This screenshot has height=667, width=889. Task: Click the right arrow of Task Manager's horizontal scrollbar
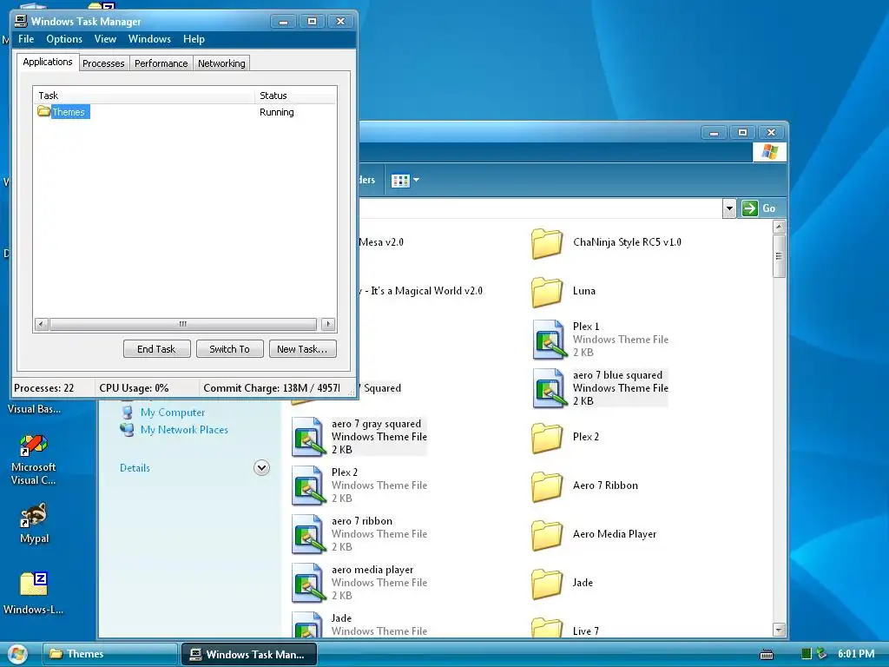pyautogui.click(x=328, y=325)
